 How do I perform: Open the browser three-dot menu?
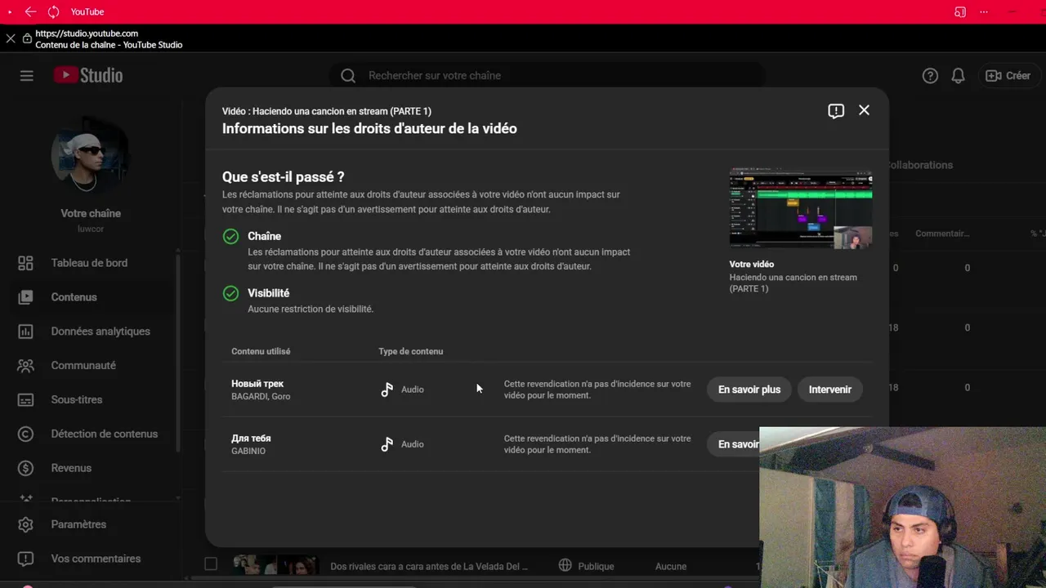coord(984,11)
